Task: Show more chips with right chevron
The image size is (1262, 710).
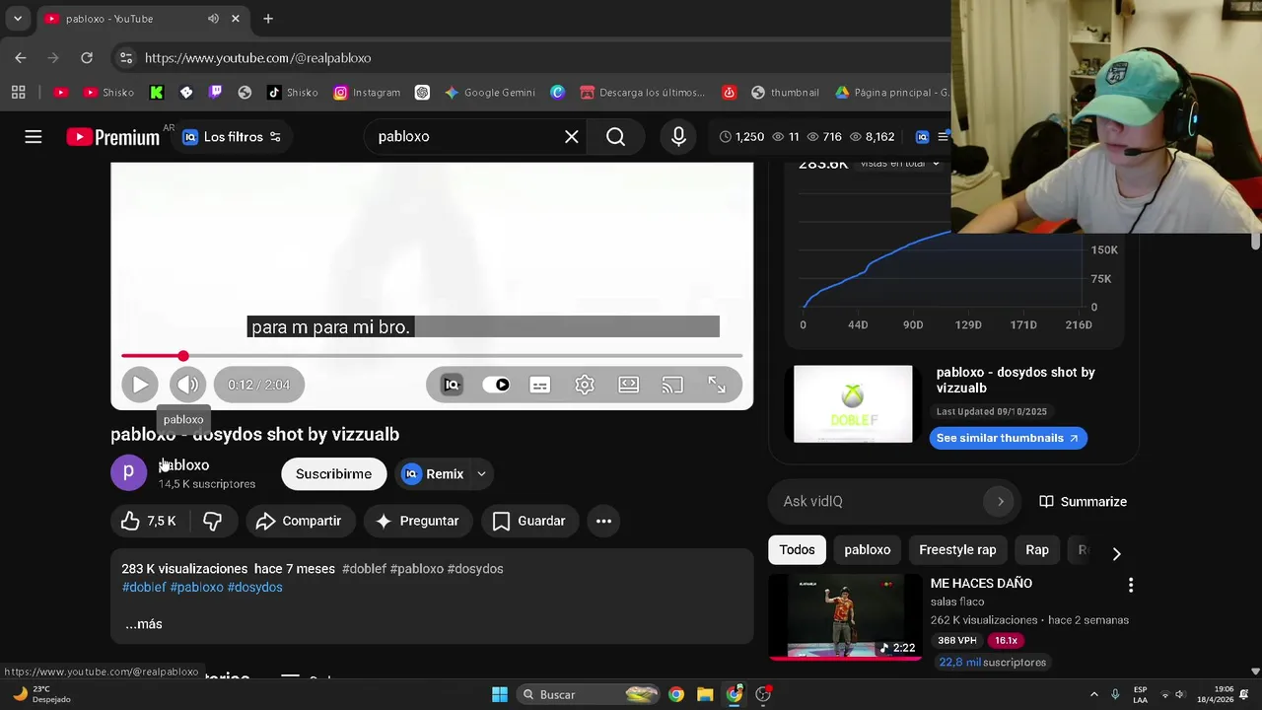Action: [x=1116, y=554]
